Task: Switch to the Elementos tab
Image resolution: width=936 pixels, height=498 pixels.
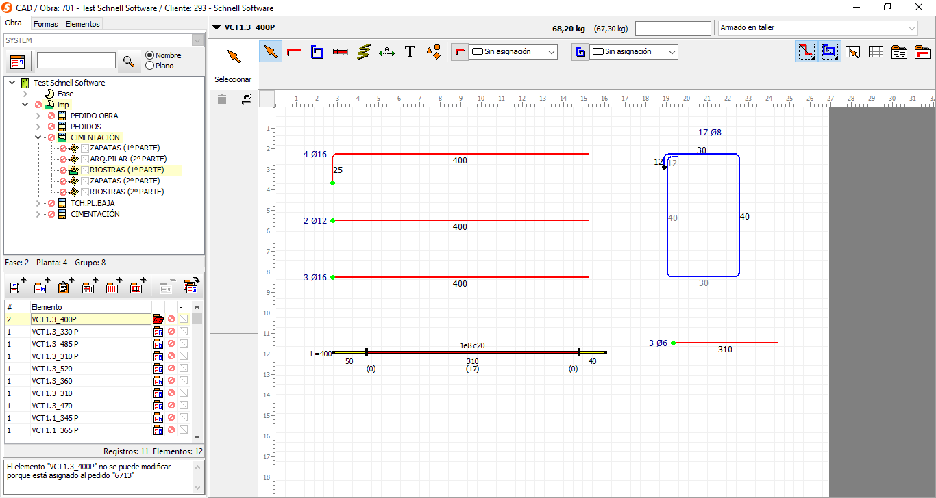Action: point(83,24)
